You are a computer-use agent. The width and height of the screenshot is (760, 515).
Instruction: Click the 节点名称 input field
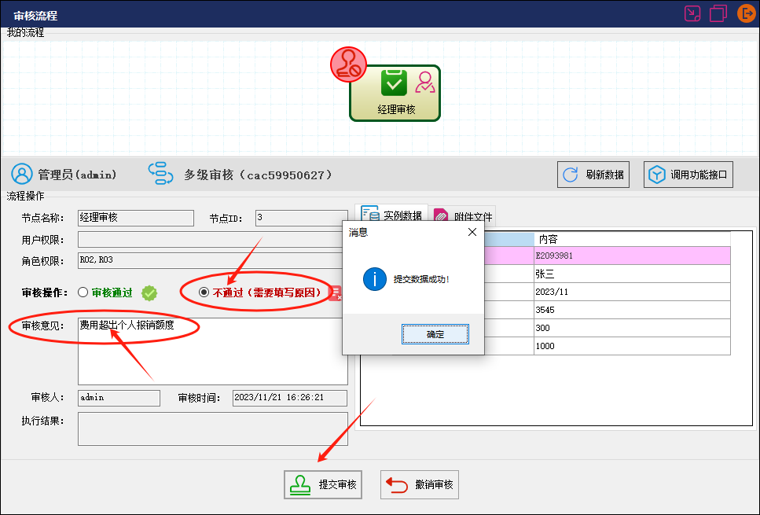pos(136,218)
